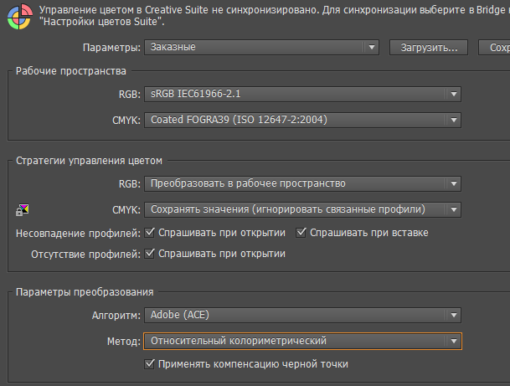Click the Отсутствие профилей label
The height and width of the screenshot is (386, 510).
click(86, 254)
